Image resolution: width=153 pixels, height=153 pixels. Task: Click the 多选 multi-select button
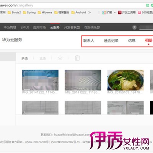click(x=24, y=58)
